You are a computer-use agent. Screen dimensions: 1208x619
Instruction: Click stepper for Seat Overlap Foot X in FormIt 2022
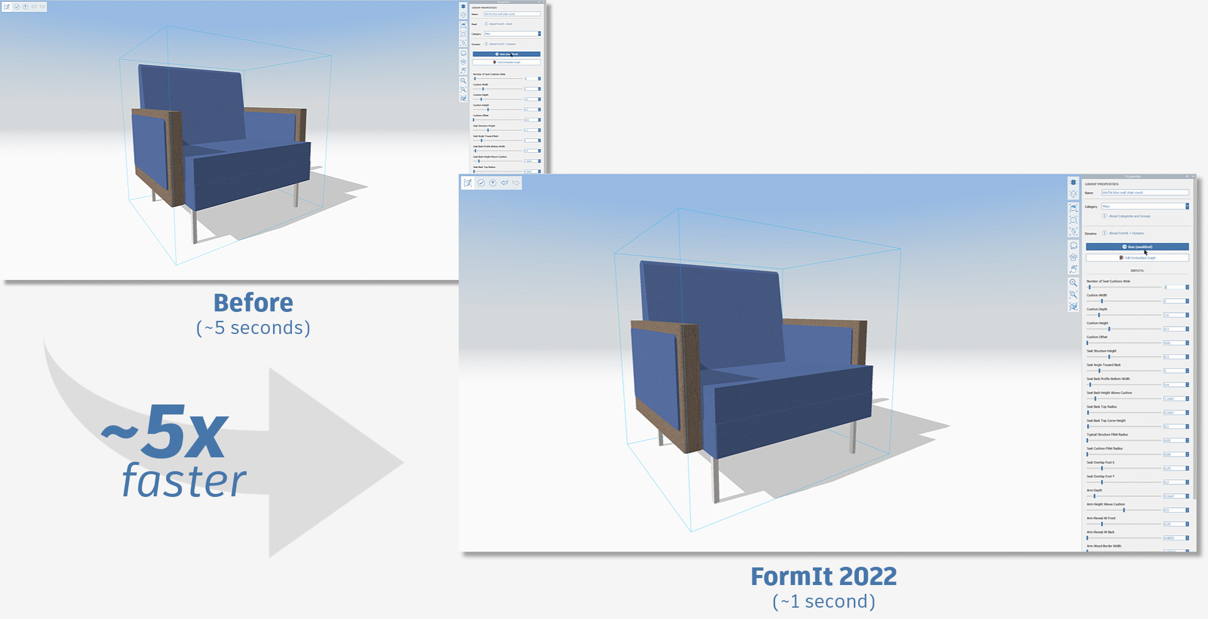1187,468
